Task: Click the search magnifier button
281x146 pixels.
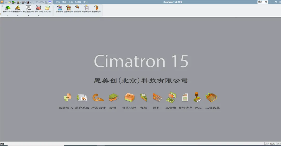Action: tap(266, 2)
